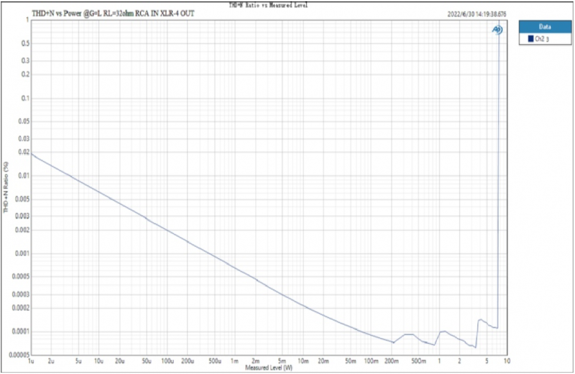The image size is (575, 374).
Task: Click the 200m x-axis tick label
Action: [x=391, y=361]
